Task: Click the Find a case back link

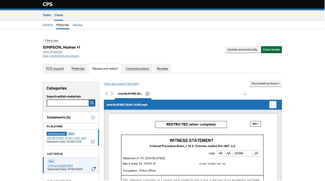Action: pos(52,41)
